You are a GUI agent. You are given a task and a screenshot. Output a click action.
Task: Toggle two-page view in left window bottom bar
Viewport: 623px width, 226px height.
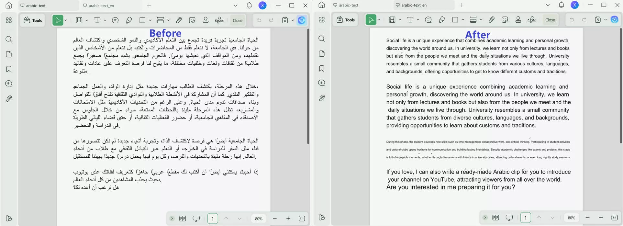click(x=183, y=219)
